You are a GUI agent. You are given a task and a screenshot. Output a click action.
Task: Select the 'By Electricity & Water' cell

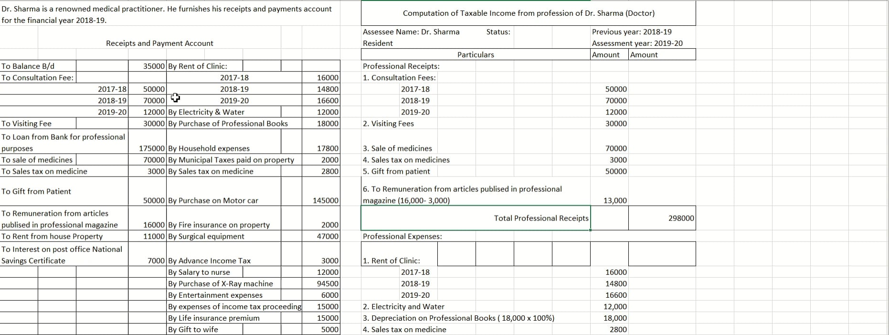tap(206, 112)
